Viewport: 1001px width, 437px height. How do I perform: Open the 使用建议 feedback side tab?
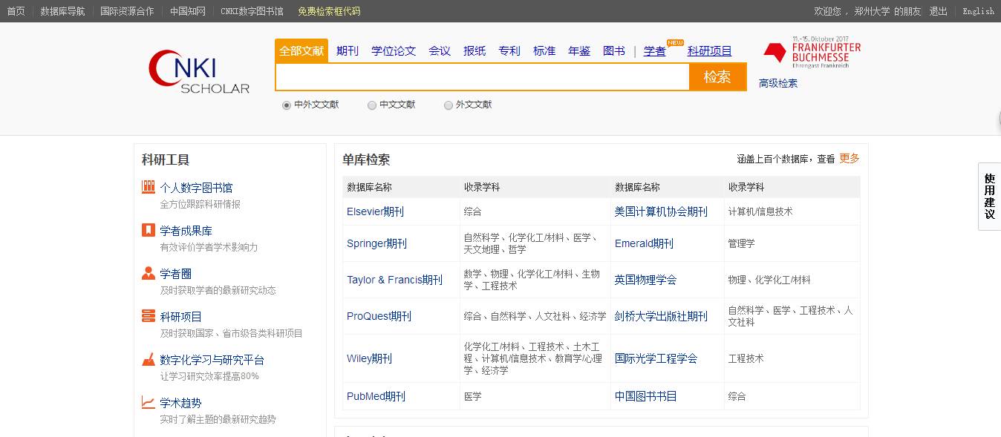pos(990,197)
